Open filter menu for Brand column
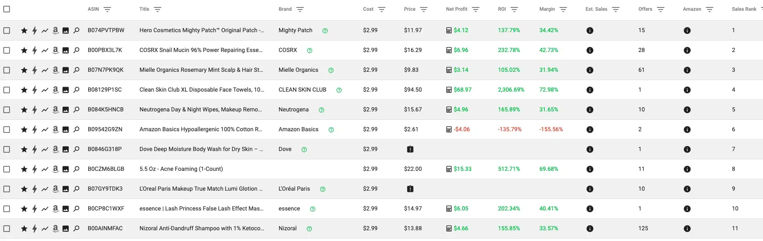The height and width of the screenshot is (241, 763). [300, 9]
